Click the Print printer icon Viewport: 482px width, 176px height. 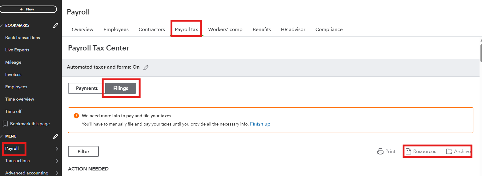pyautogui.click(x=380, y=151)
